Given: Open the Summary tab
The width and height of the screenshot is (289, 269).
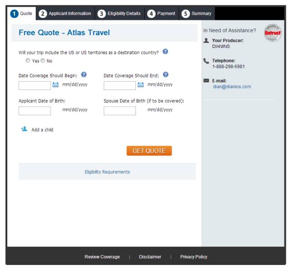Looking at the screenshot, I should coord(197,14).
